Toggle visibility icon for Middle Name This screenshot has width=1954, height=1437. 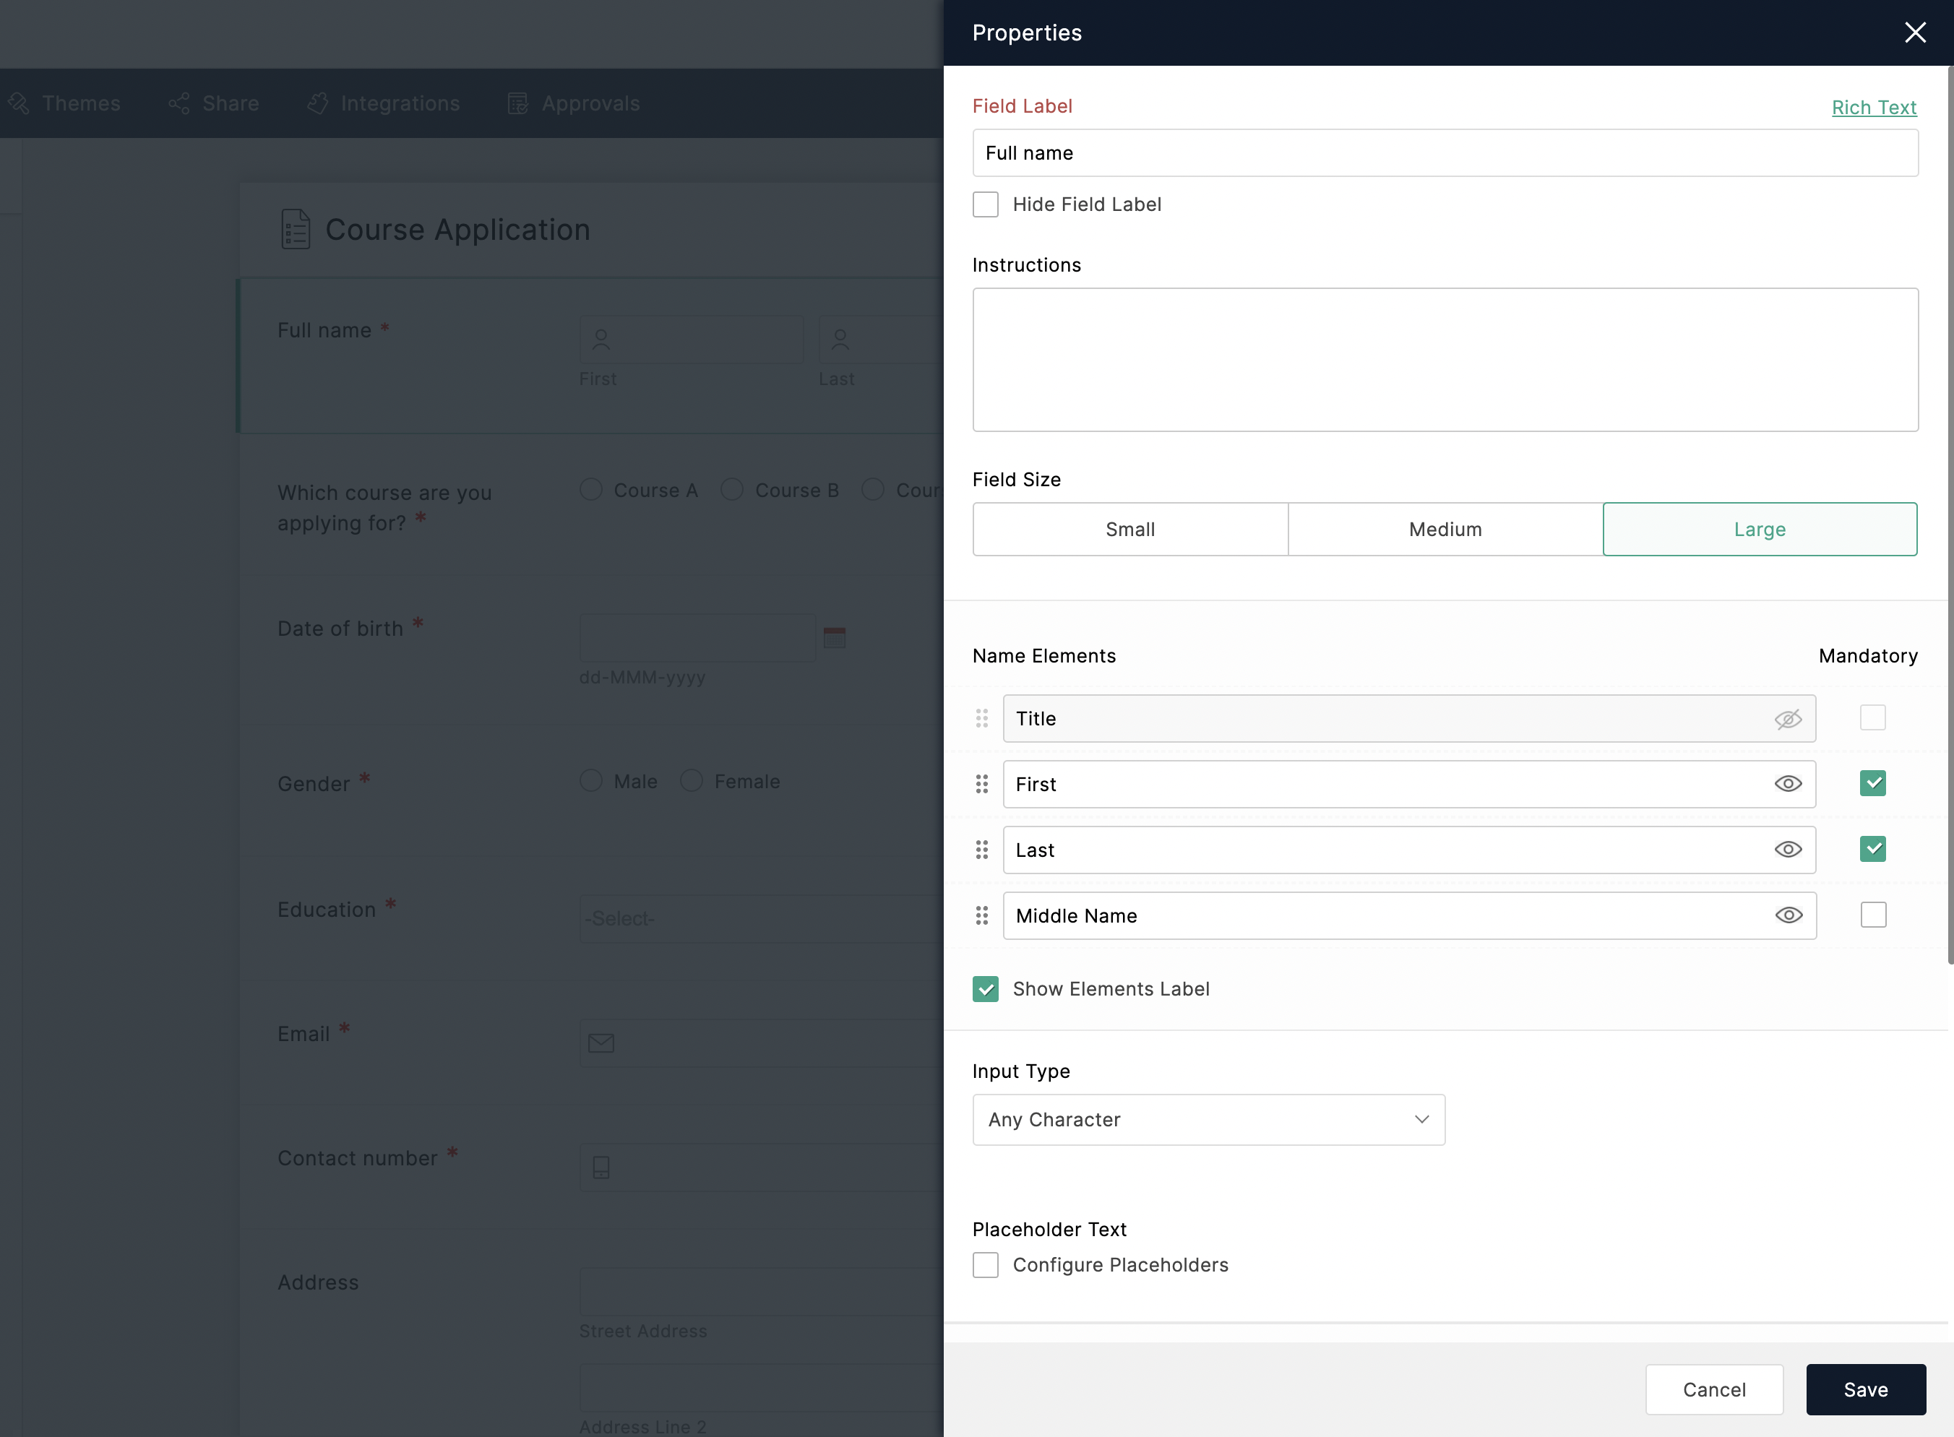1790,915
